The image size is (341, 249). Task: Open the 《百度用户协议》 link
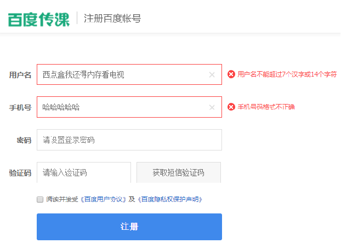click(x=104, y=200)
